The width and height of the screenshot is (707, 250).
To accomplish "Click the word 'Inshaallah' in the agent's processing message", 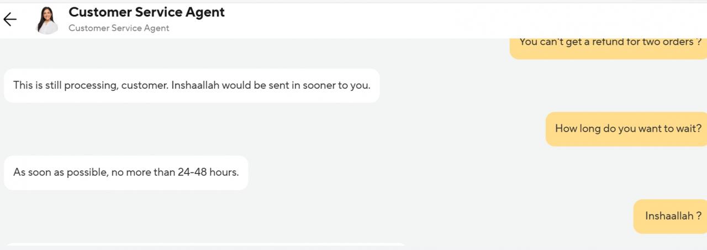I will 196,85.
